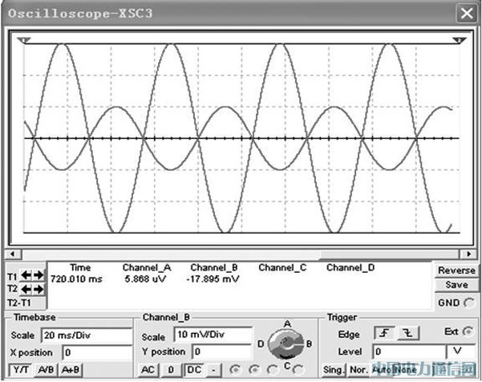Click the T2 right arrow cursor button
Viewport: 482px width, 382px height.
(37, 288)
